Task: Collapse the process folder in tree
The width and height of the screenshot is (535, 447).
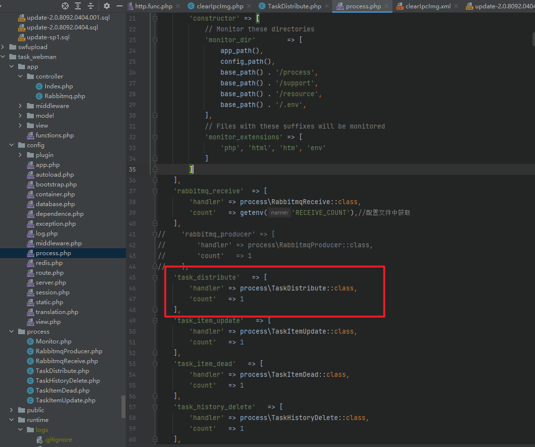Action: tap(12, 332)
